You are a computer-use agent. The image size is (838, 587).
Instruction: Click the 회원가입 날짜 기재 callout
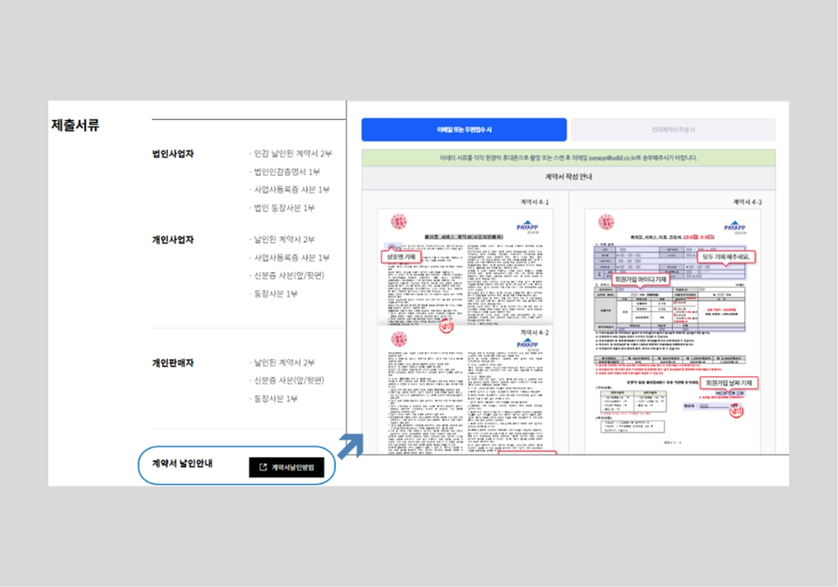pos(729,383)
